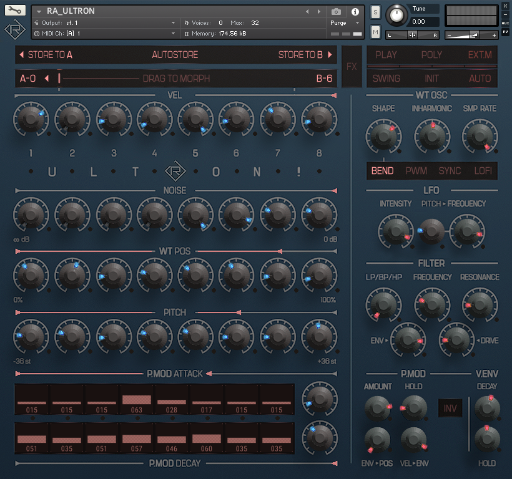Click the LP/BP/HP filter type knob

point(383,305)
